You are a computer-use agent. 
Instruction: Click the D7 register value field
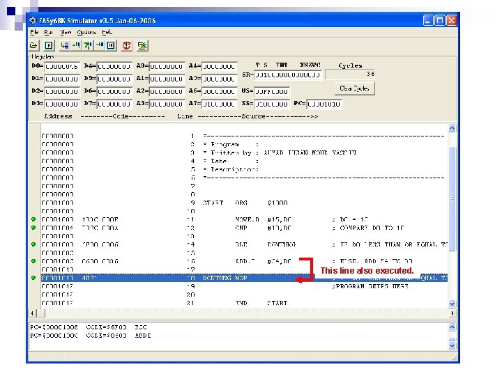tap(114, 104)
